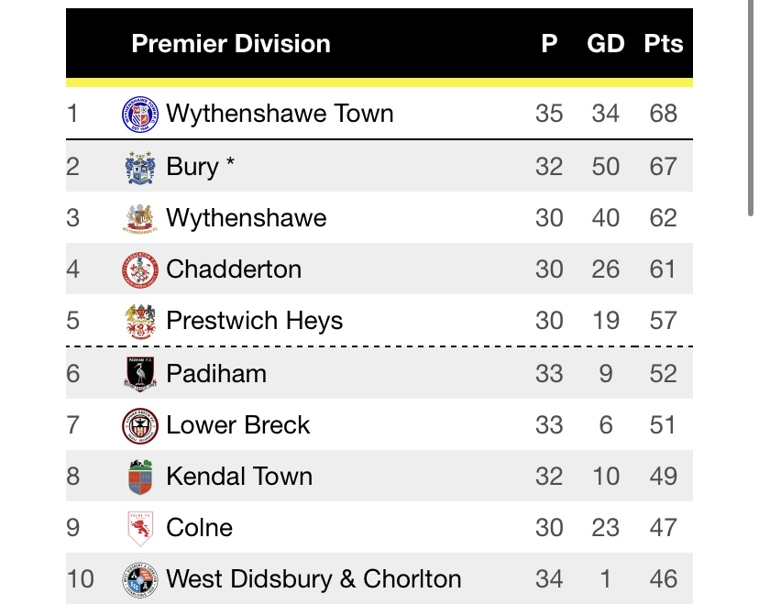Click Kendal Town's points value 49

click(663, 477)
